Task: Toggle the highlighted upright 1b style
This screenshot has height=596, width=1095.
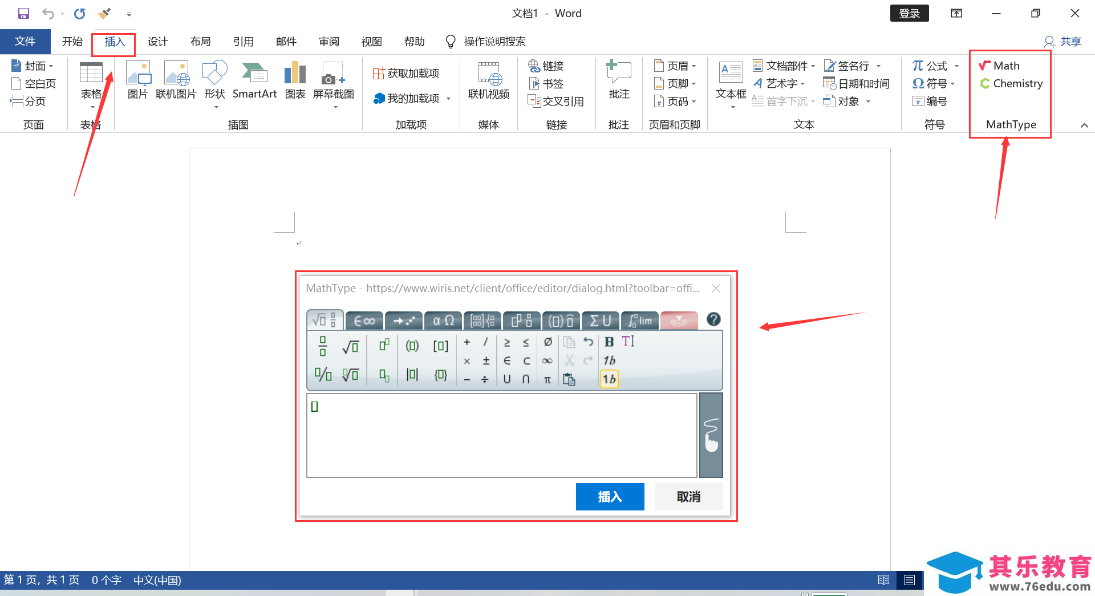Action: (609, 379)
